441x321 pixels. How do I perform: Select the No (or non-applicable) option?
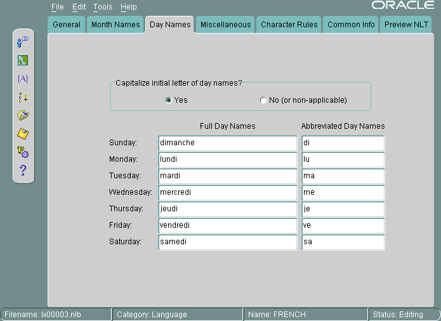(263, 100)
